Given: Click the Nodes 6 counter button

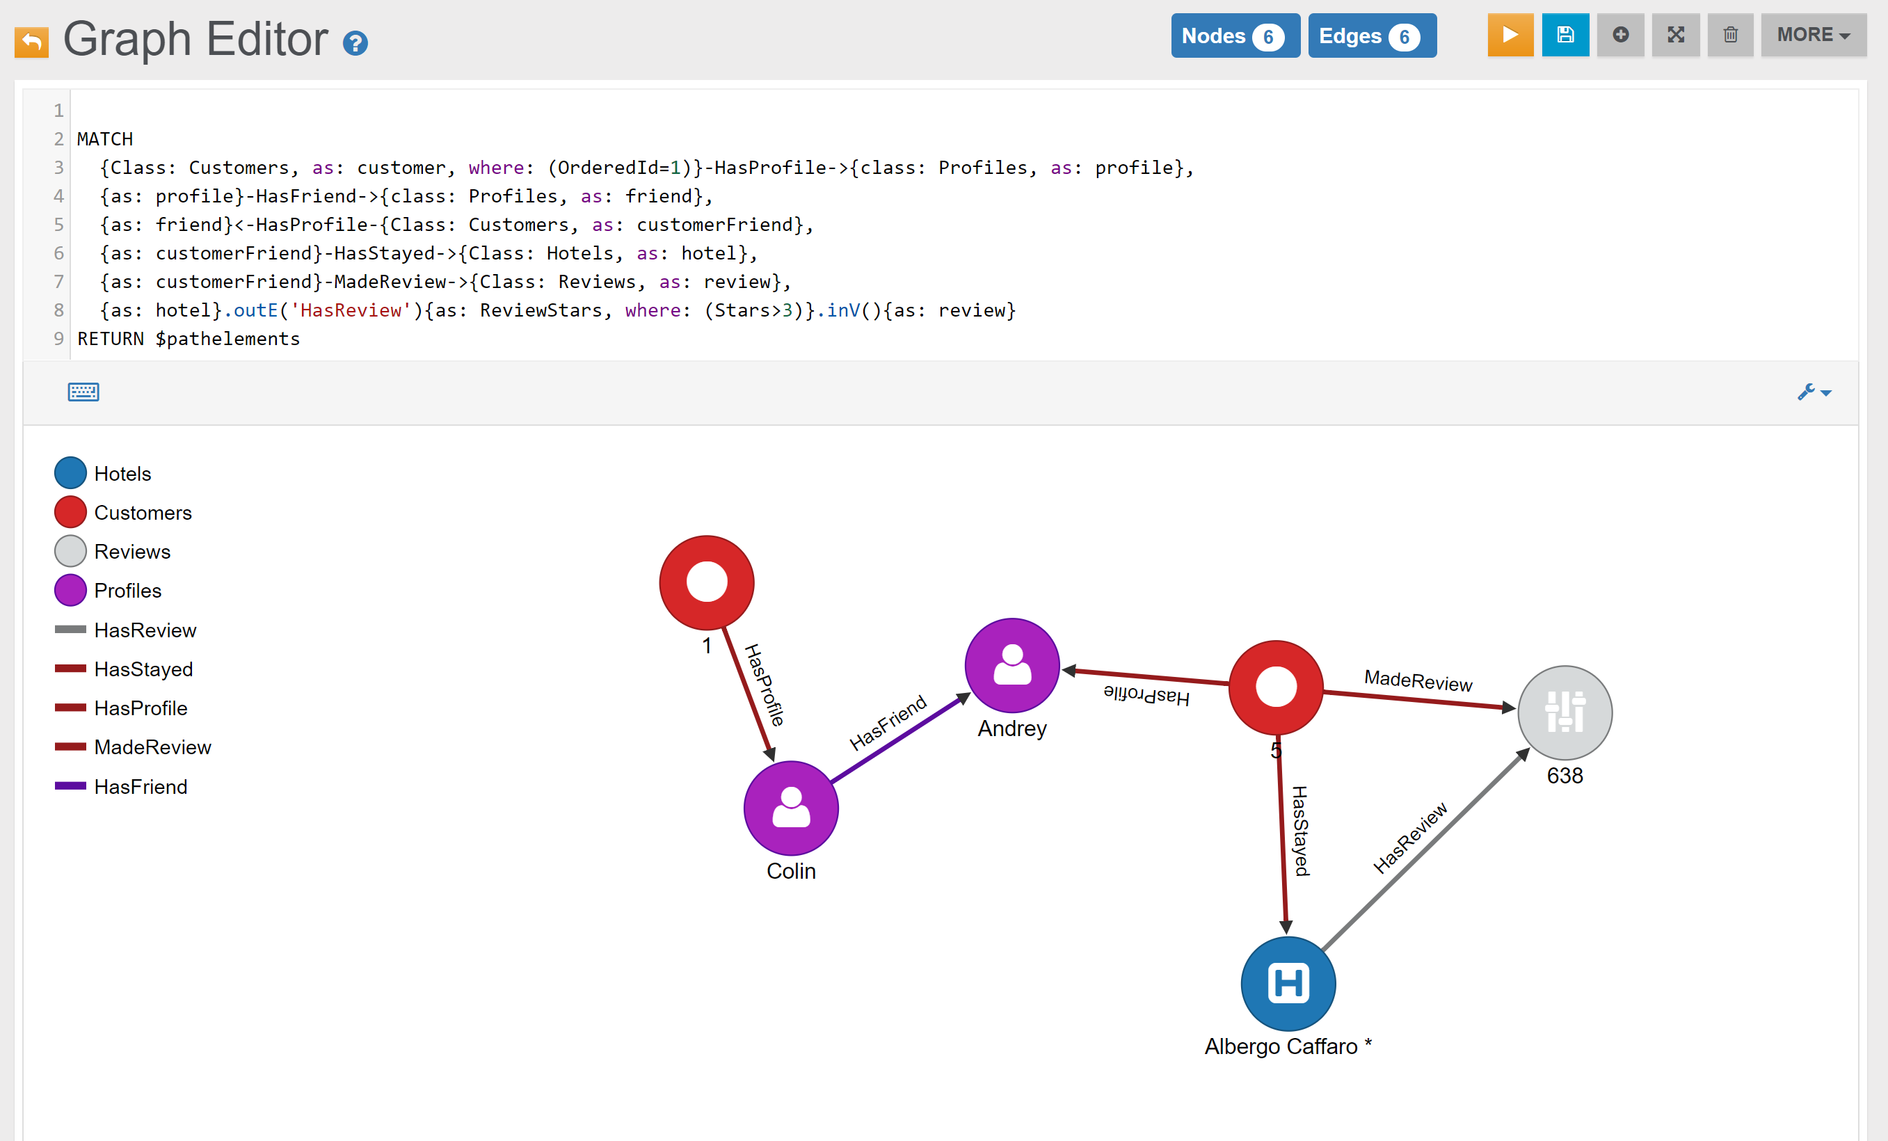Looking at the screenshot, I should click(1234, 36).
